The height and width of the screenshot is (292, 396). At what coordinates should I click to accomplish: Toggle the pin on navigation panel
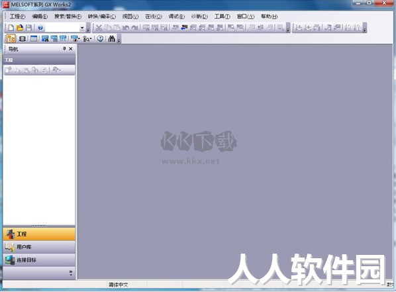pyautogui.click(x=64, y=49)
